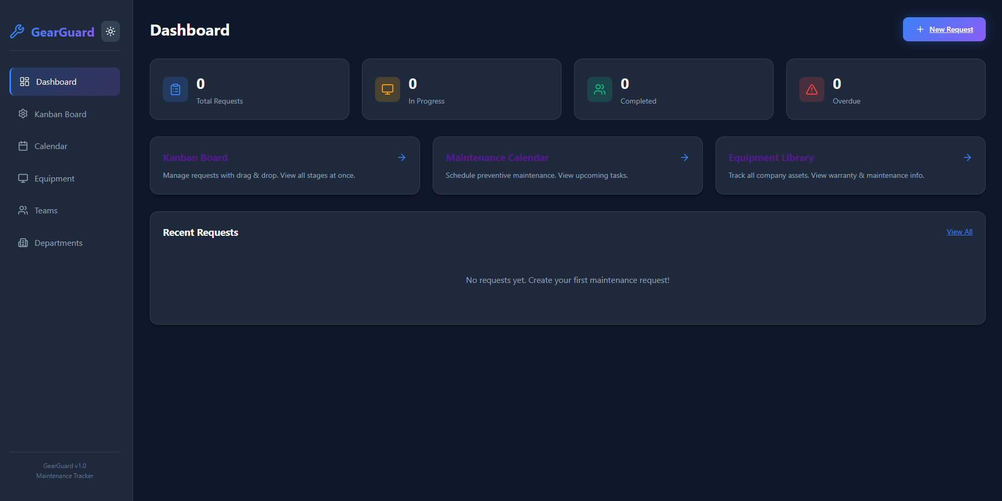Screen dimensions: 1002x501
Task: Click the arrow on Maintenance Calendar card
Action: [685, 157]
